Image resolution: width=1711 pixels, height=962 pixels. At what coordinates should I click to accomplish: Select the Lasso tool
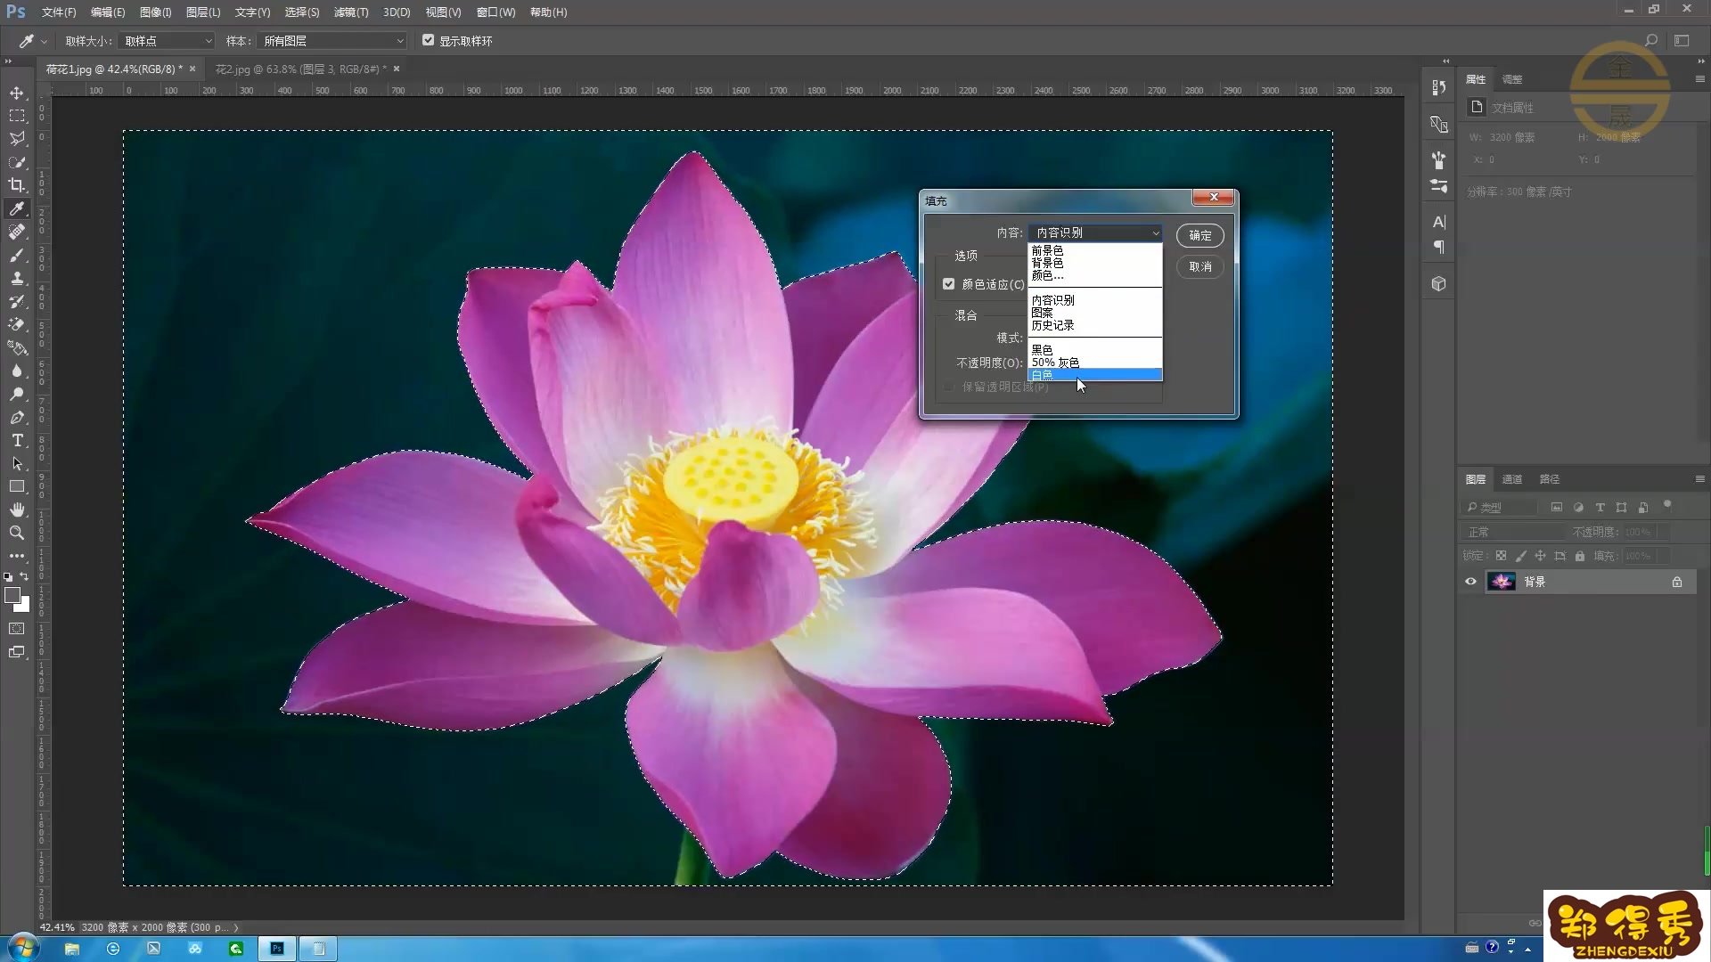click(x=17, y=139)
